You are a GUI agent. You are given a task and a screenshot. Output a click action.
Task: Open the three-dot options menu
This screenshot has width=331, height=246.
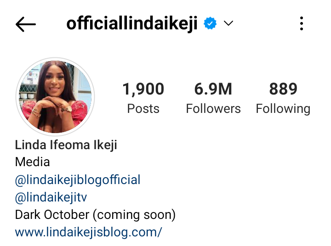[302, 23]
